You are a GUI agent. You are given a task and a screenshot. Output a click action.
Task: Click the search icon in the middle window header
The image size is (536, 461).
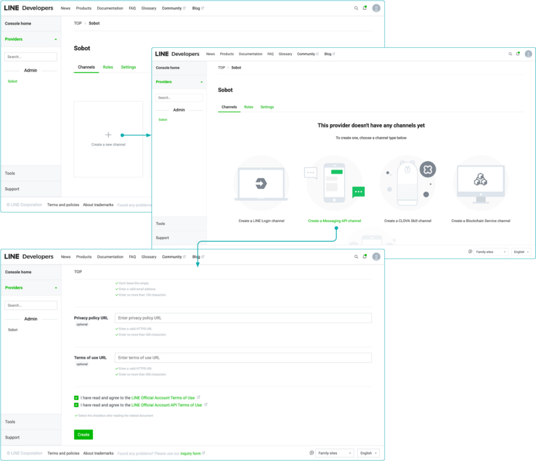510,54
